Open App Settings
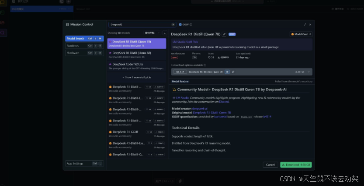The image size is (364, 186). [x=84, y=163]
